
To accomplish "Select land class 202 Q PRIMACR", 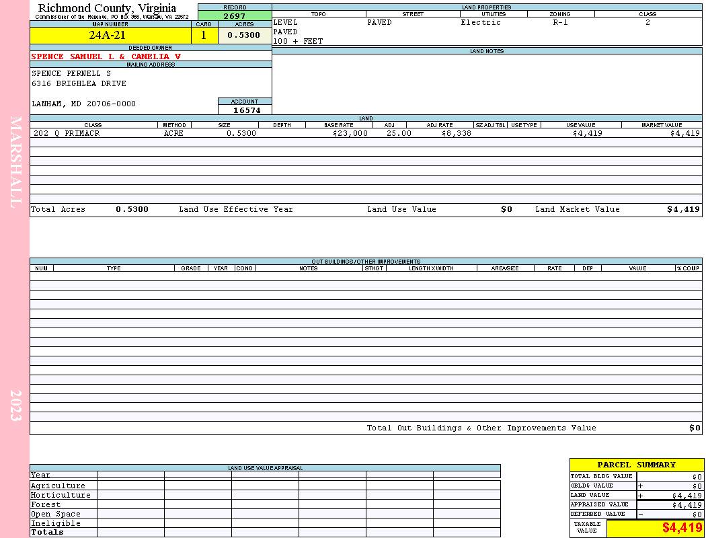I will (67, 133).
